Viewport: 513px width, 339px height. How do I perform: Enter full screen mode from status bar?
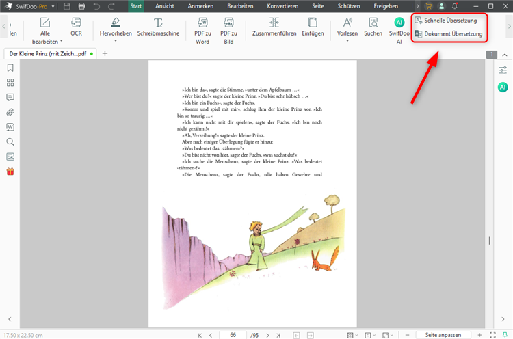click(x=492, y=335)
